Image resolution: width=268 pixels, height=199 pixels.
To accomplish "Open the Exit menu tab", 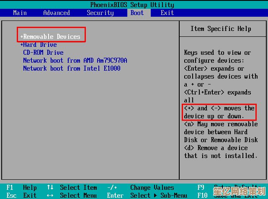I will click(x=167, y=13).
